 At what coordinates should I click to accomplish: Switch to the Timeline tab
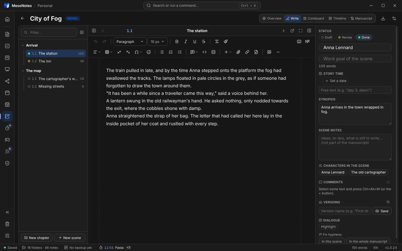[338, 18]
